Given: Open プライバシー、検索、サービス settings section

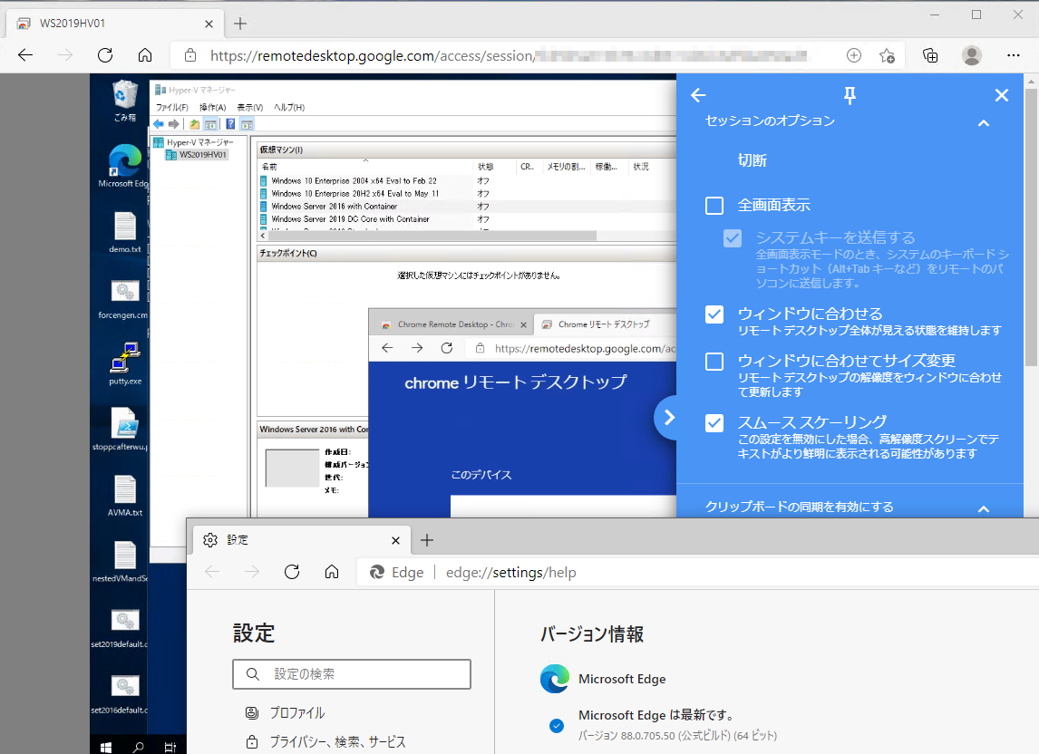Looking at the screenshot, I should pos(326,742).
